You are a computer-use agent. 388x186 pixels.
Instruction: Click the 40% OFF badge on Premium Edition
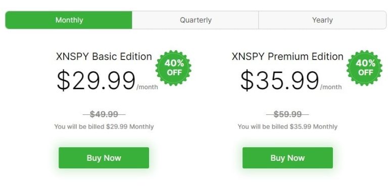click(365, 68)
